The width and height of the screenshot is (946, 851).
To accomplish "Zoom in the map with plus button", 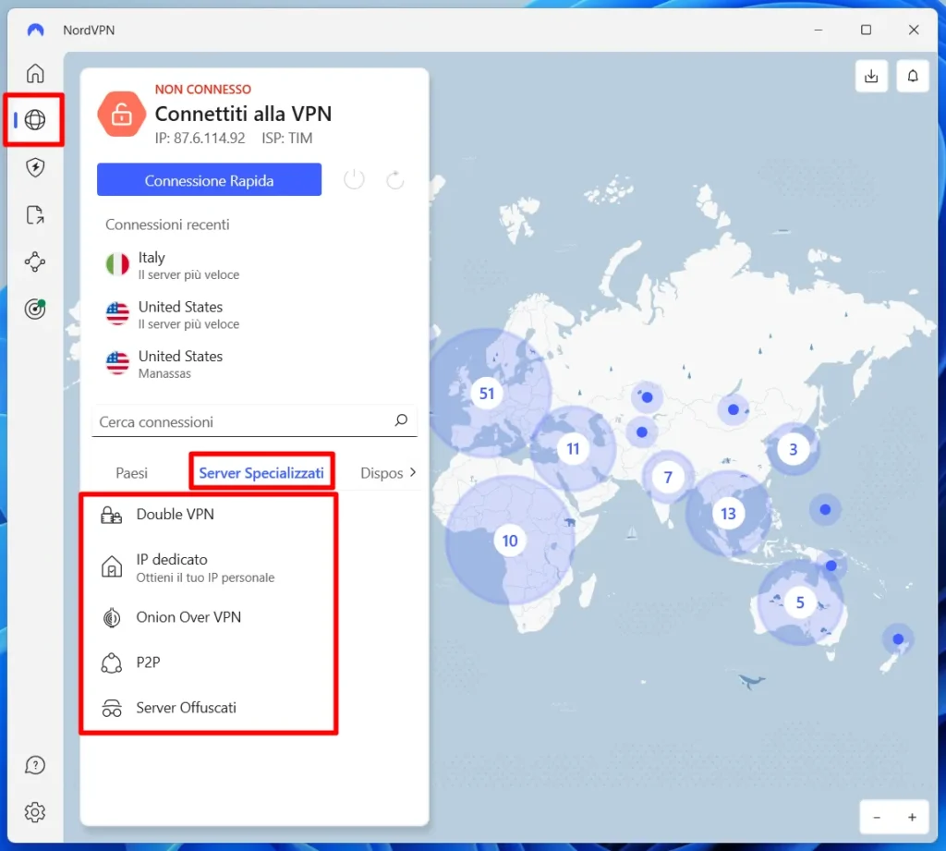I will [x=912, y=817].
